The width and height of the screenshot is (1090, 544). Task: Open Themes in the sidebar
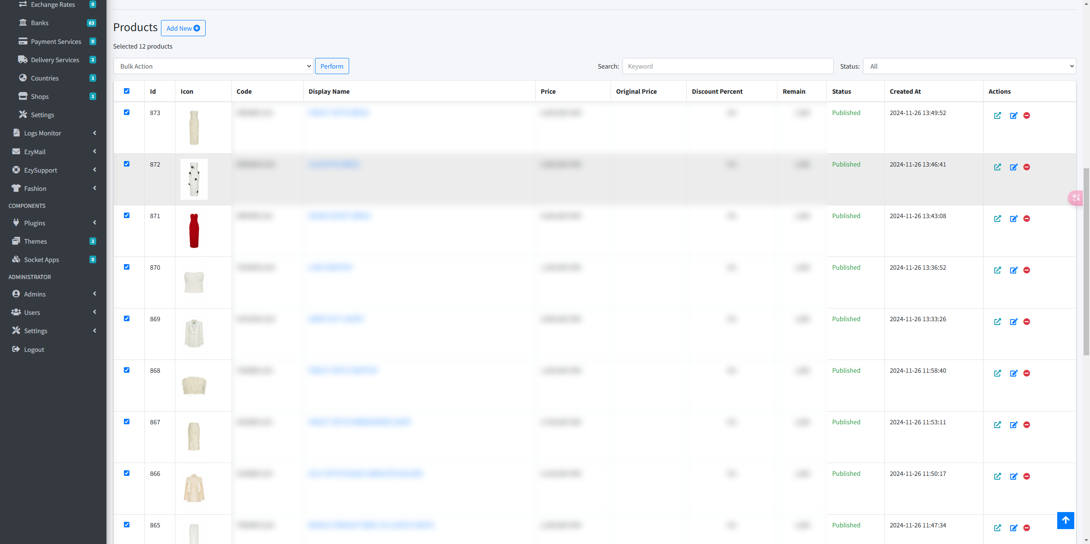click(35, 241)
